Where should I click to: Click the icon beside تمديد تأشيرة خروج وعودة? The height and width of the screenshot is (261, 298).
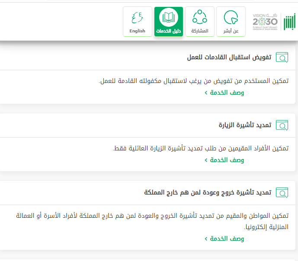click(x=282, y=193)
